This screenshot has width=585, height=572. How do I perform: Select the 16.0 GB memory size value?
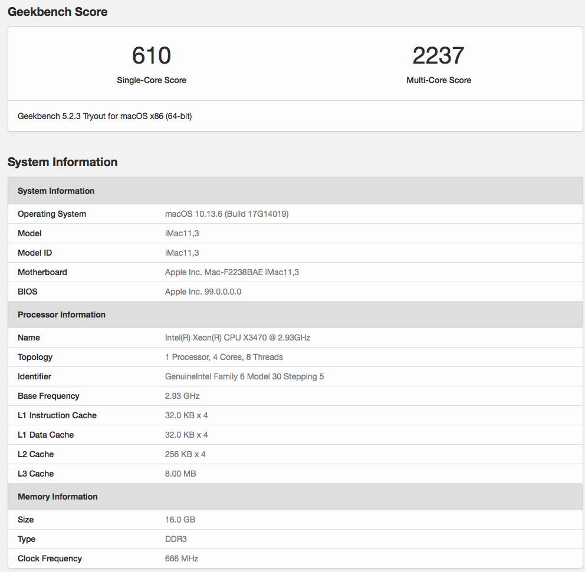(x=180, y=520)
